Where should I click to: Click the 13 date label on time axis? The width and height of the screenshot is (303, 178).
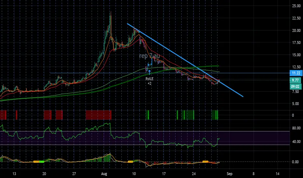tap(14, 174)
